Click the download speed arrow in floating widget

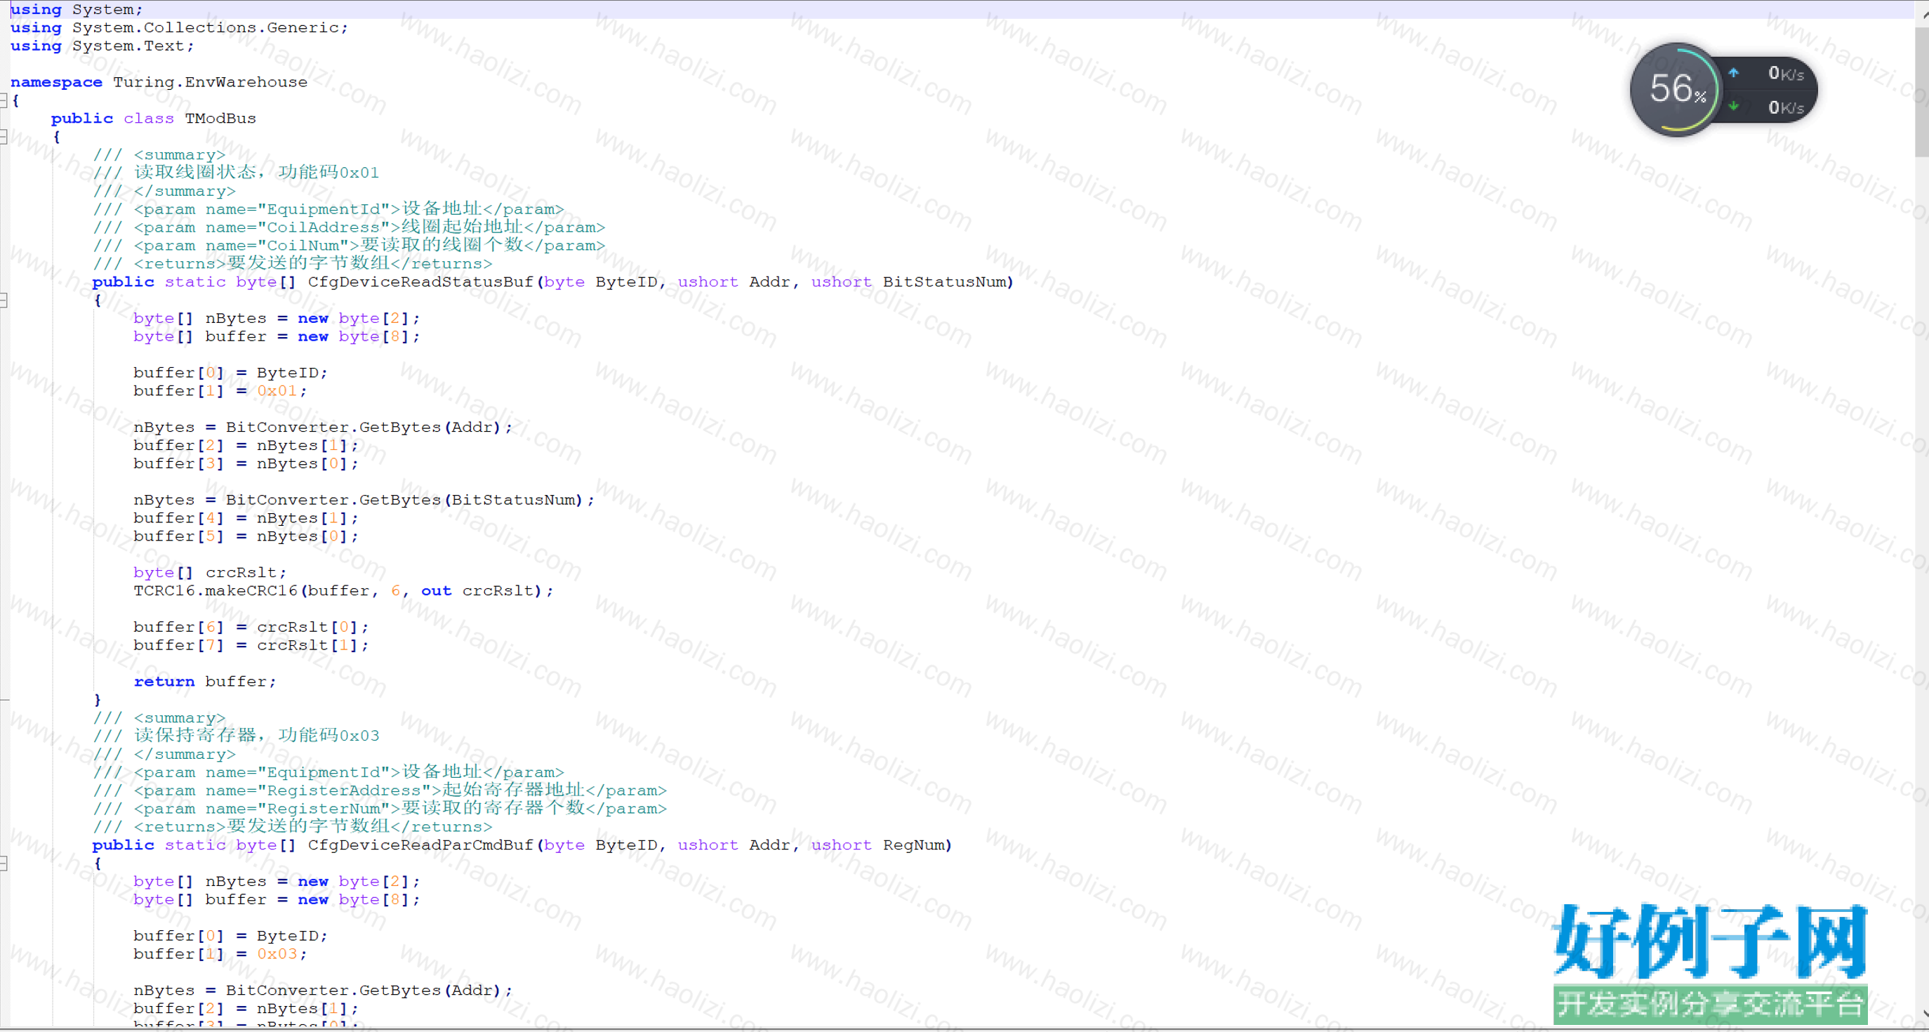(x=1734, y=106)
